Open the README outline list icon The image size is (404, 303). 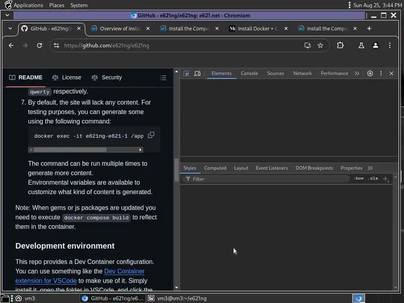tap(163, 78)
